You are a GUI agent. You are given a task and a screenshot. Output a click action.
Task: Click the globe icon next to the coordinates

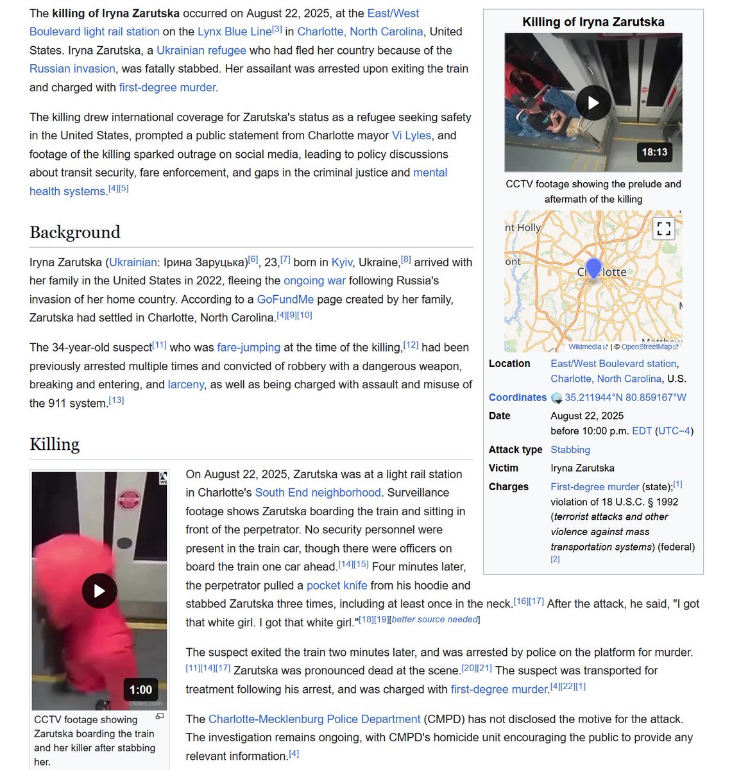(x=557, y=398)
